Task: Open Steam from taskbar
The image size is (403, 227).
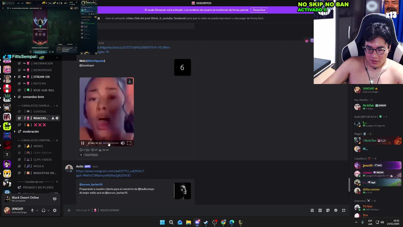Action: 206,222
